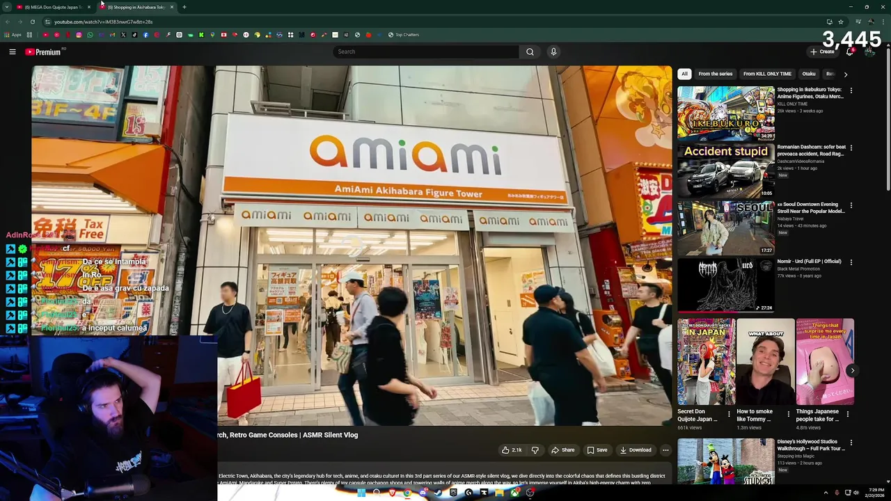
Task: Open options for Nornir - Urd video
Action: click(x=851, y=262)
